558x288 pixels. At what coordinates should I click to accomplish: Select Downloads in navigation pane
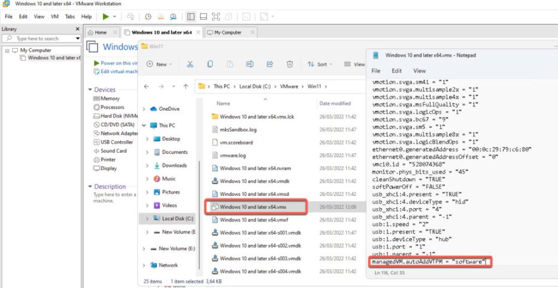tap(174, 165)
